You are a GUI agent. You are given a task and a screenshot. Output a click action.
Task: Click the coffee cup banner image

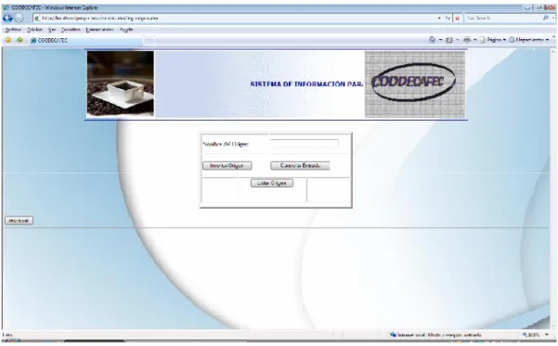[x=121, y=83]
